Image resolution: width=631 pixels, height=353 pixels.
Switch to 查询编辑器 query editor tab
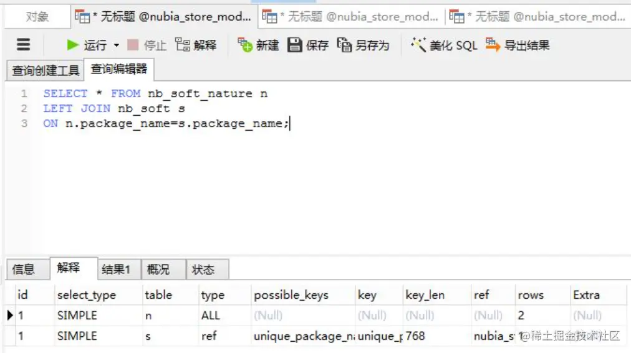tap(118, 69)
